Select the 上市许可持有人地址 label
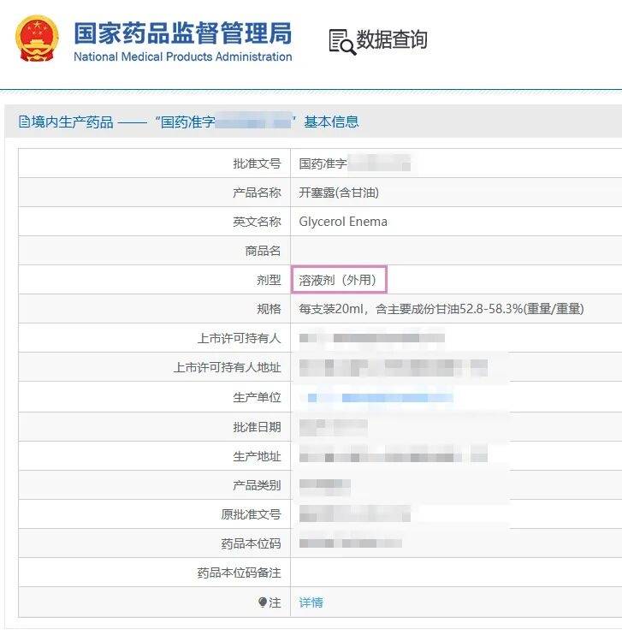Image resolution: width=622 pixels, height=635 pixels. [228, 367]
